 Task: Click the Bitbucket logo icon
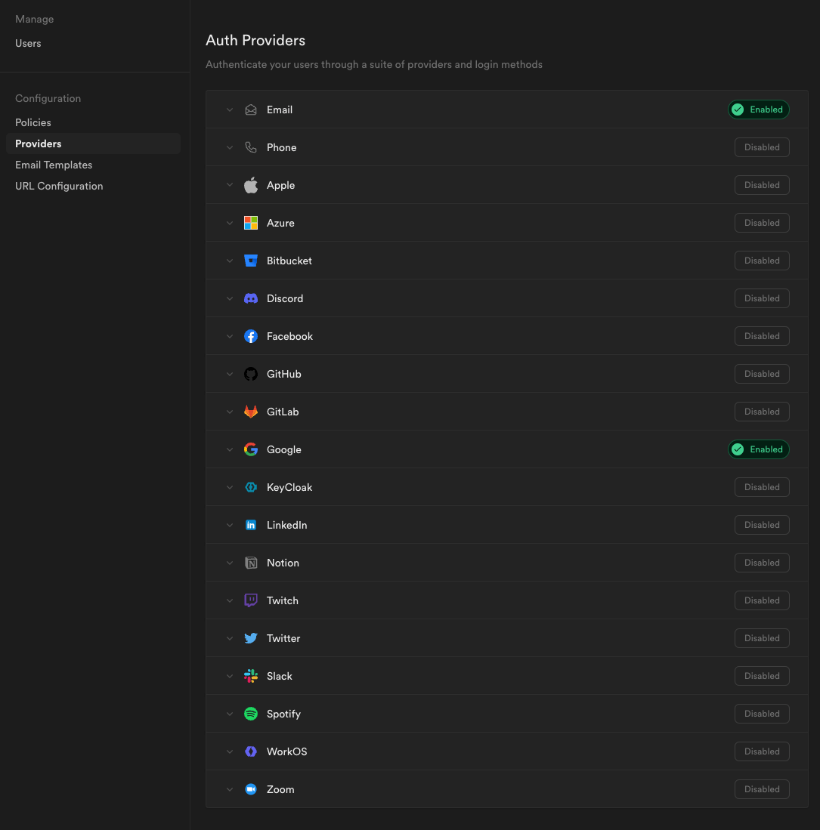coord(251,261)
